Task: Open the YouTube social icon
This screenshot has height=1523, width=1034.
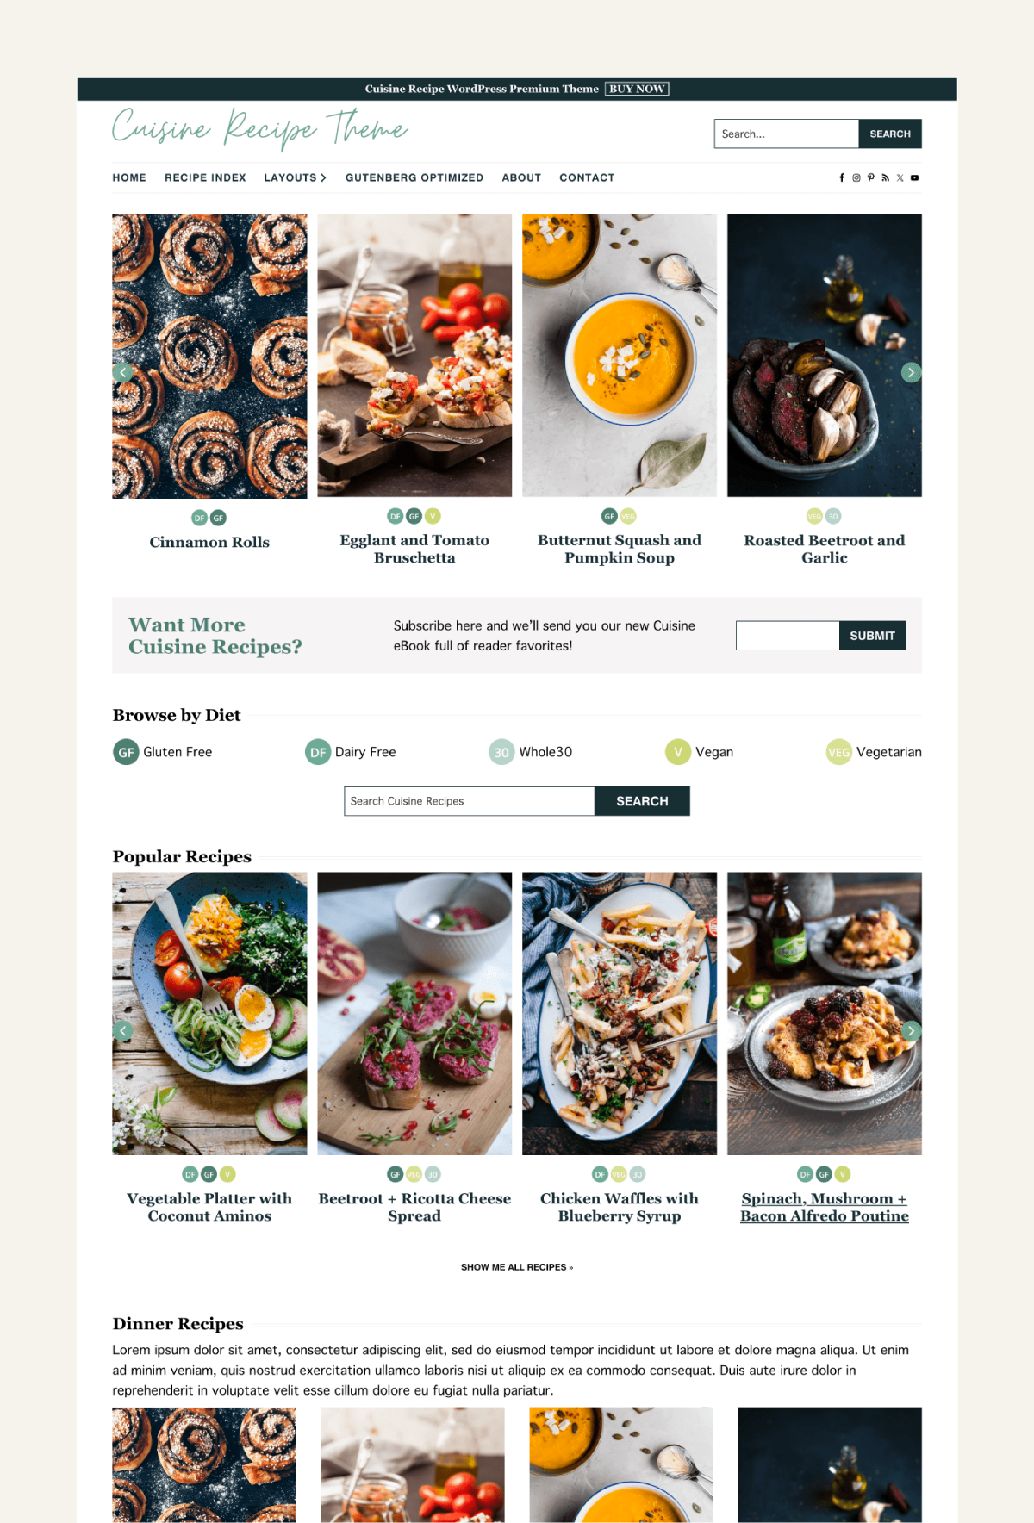Action: 915,178
